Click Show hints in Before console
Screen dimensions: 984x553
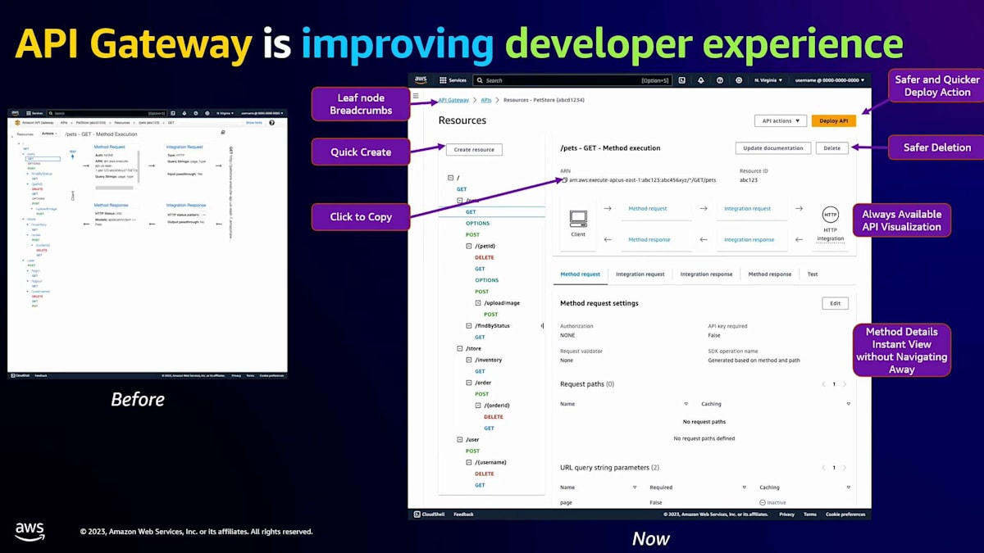point(253,122)
